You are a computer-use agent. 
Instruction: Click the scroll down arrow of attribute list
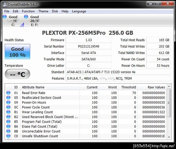coord(169,137)
